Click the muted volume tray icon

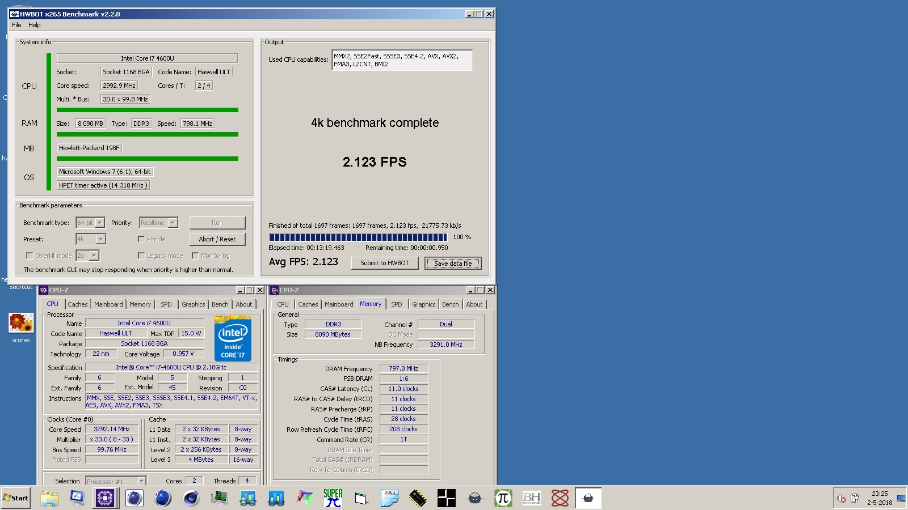pyautogui.click(x=842, y=499)
